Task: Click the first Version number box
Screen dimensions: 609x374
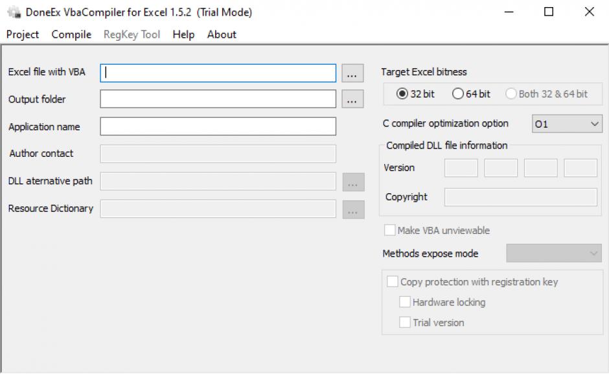Action: pyautogui.click(x=461, y=168)
